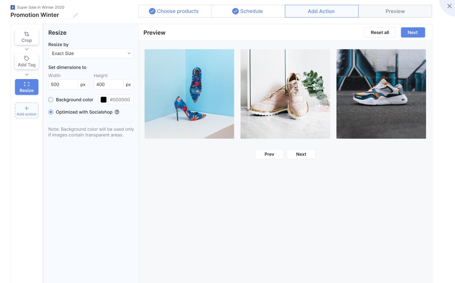Click the background color note text
Image resolution: width=455 pixels, height=283 pixels.
[91, 132]
